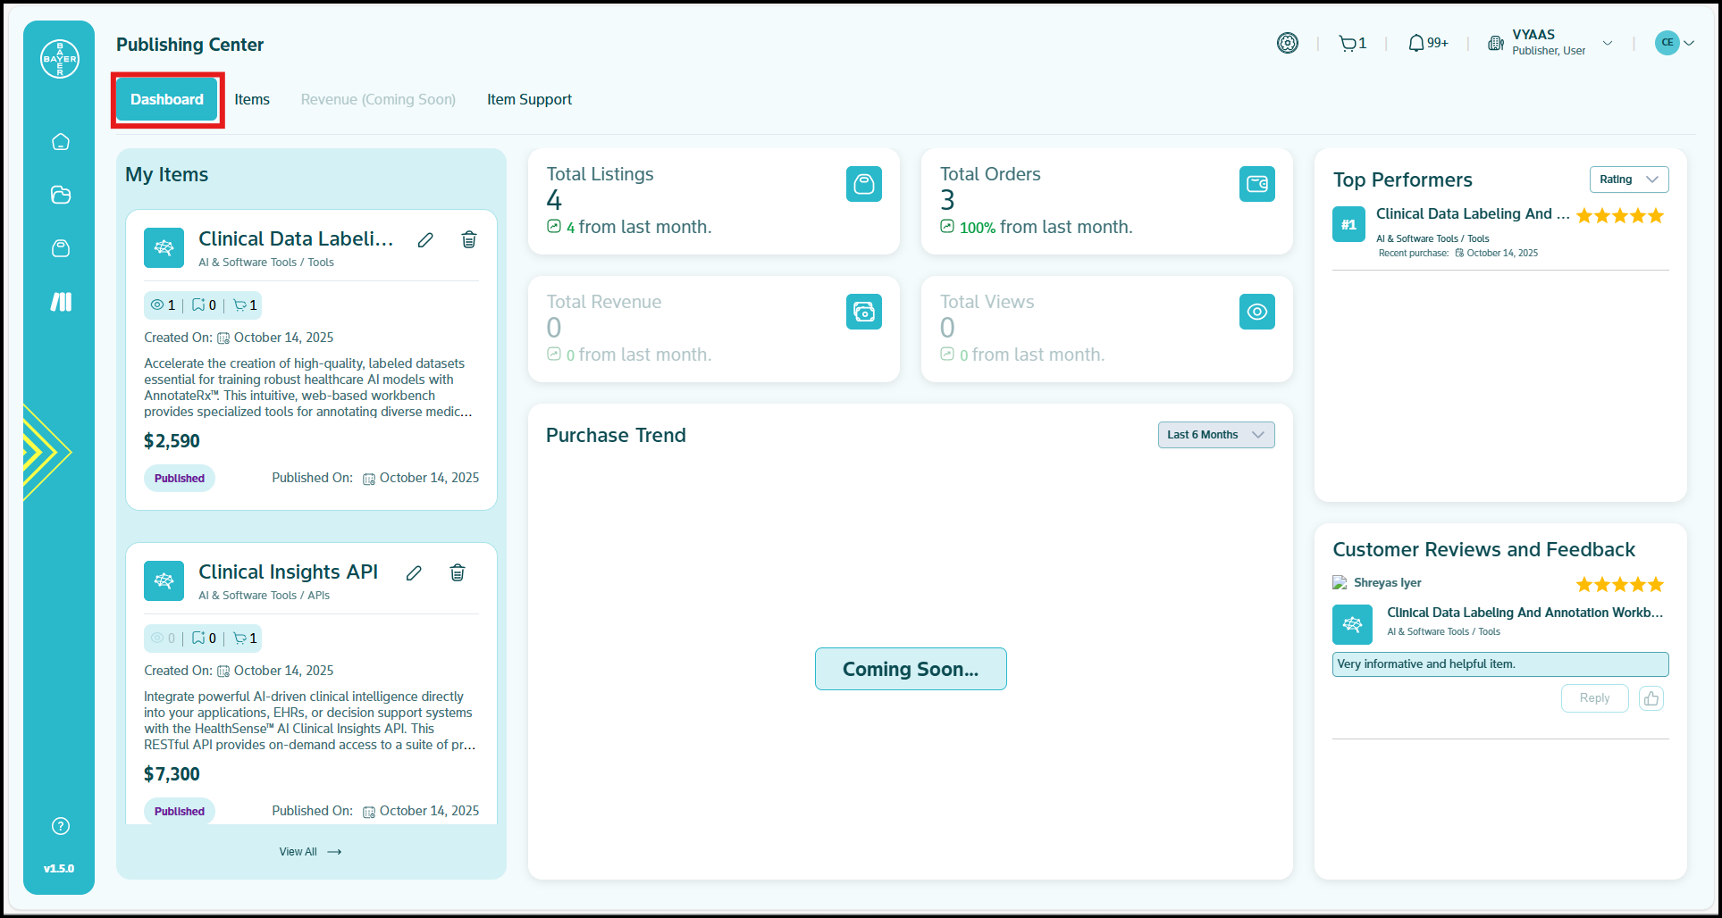This screenshot has width=1722, height=918.
Task: Expand the Rating sort dropdown
Action: click(x=1628, y=179)
